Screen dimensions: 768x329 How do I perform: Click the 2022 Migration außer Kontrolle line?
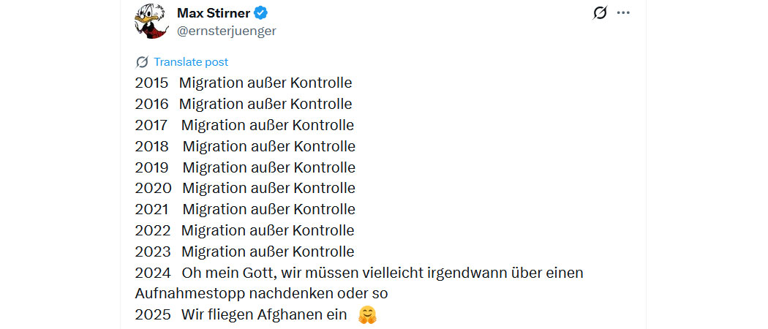pos(244,230)
